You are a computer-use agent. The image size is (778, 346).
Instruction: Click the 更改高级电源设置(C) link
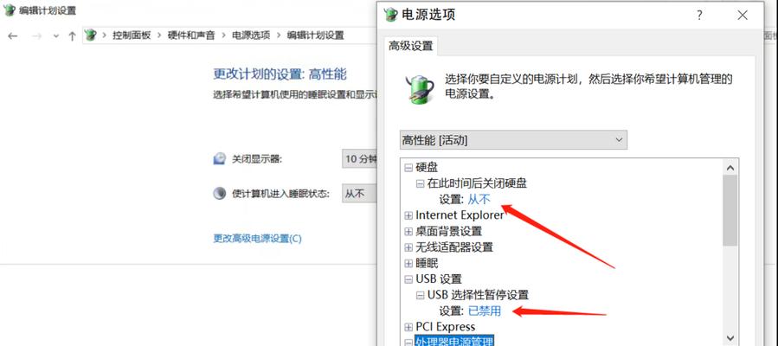tap(258, 239)
